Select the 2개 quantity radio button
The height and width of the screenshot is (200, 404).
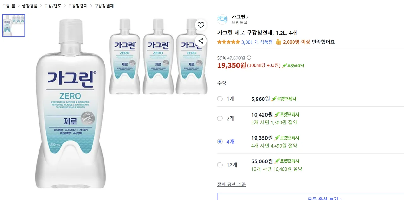click(x=220, y=118)
